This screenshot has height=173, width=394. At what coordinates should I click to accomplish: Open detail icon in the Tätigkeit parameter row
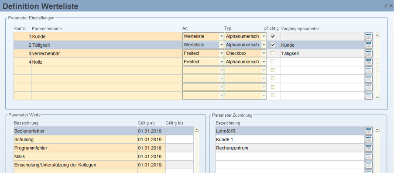[x=369, y=45]
